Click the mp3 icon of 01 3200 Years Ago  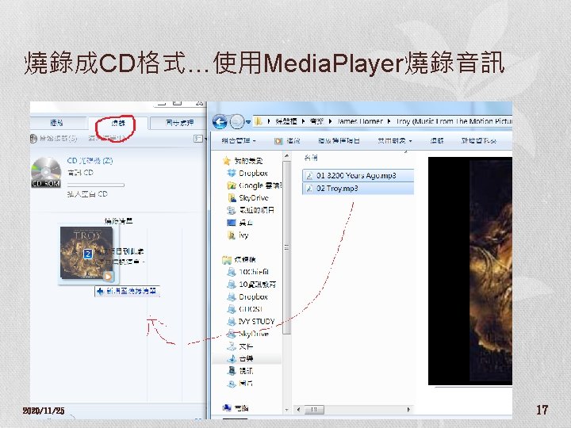(309, 175)
